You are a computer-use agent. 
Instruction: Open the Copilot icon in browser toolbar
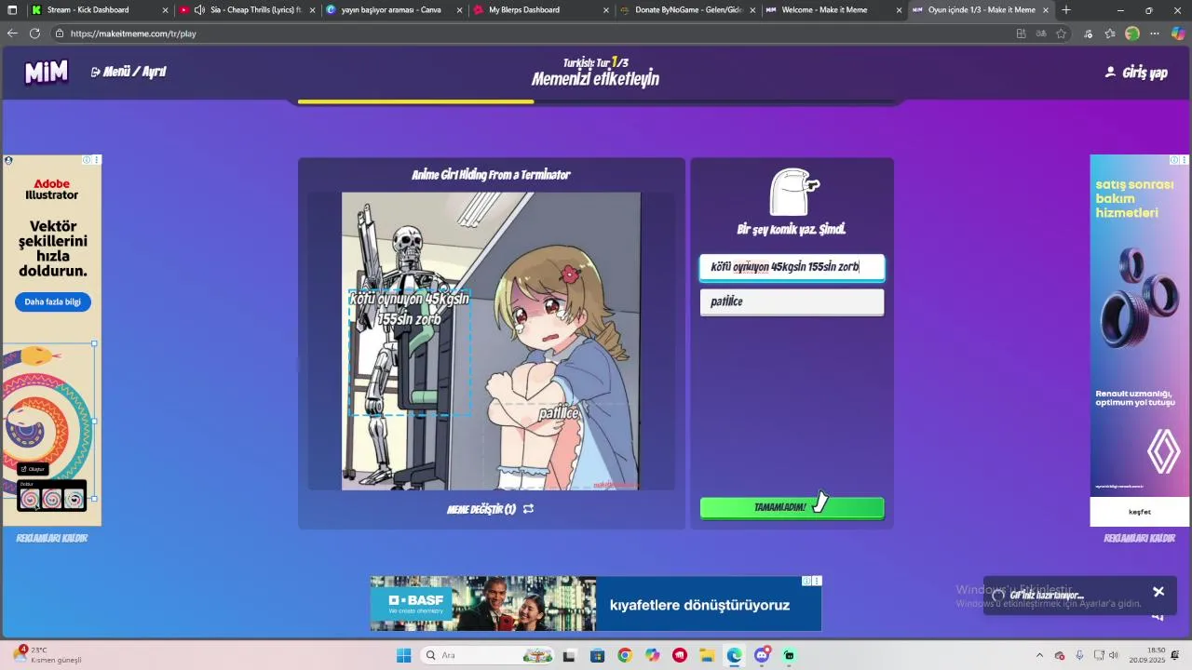[x=1177, y=33]
